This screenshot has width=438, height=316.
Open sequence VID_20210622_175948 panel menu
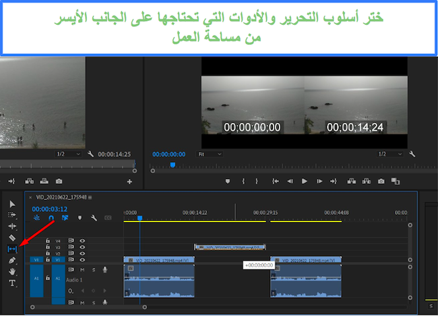[x=90, y=198]
